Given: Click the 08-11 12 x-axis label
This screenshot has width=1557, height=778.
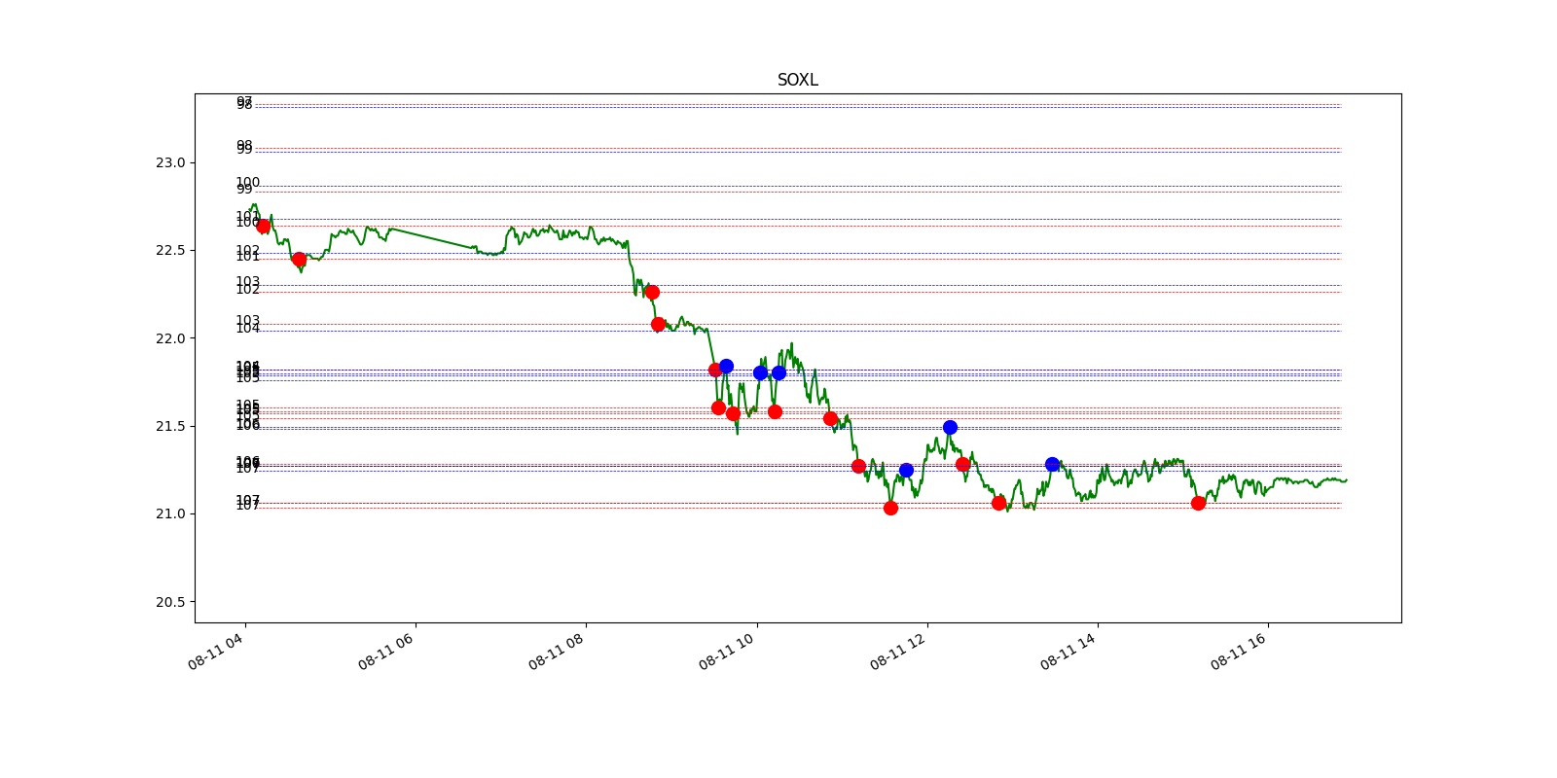Looking at the screenshot, I should [x=897, y=651].
